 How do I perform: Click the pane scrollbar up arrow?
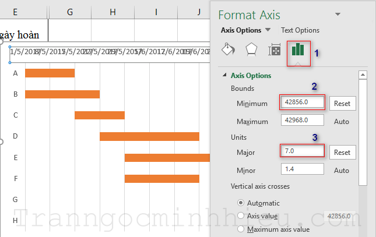(x=363, y=75)
